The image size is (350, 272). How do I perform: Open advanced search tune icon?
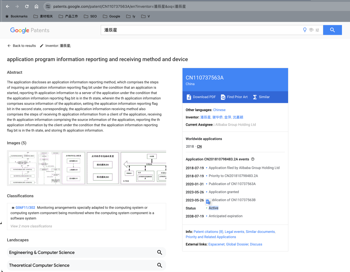tap(317, 30)
